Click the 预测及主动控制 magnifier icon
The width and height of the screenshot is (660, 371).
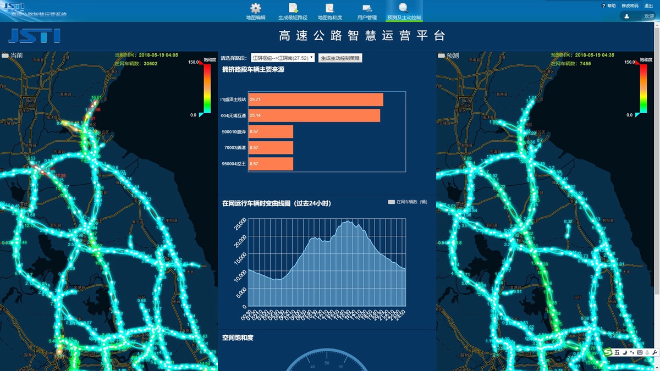(404, 8)
